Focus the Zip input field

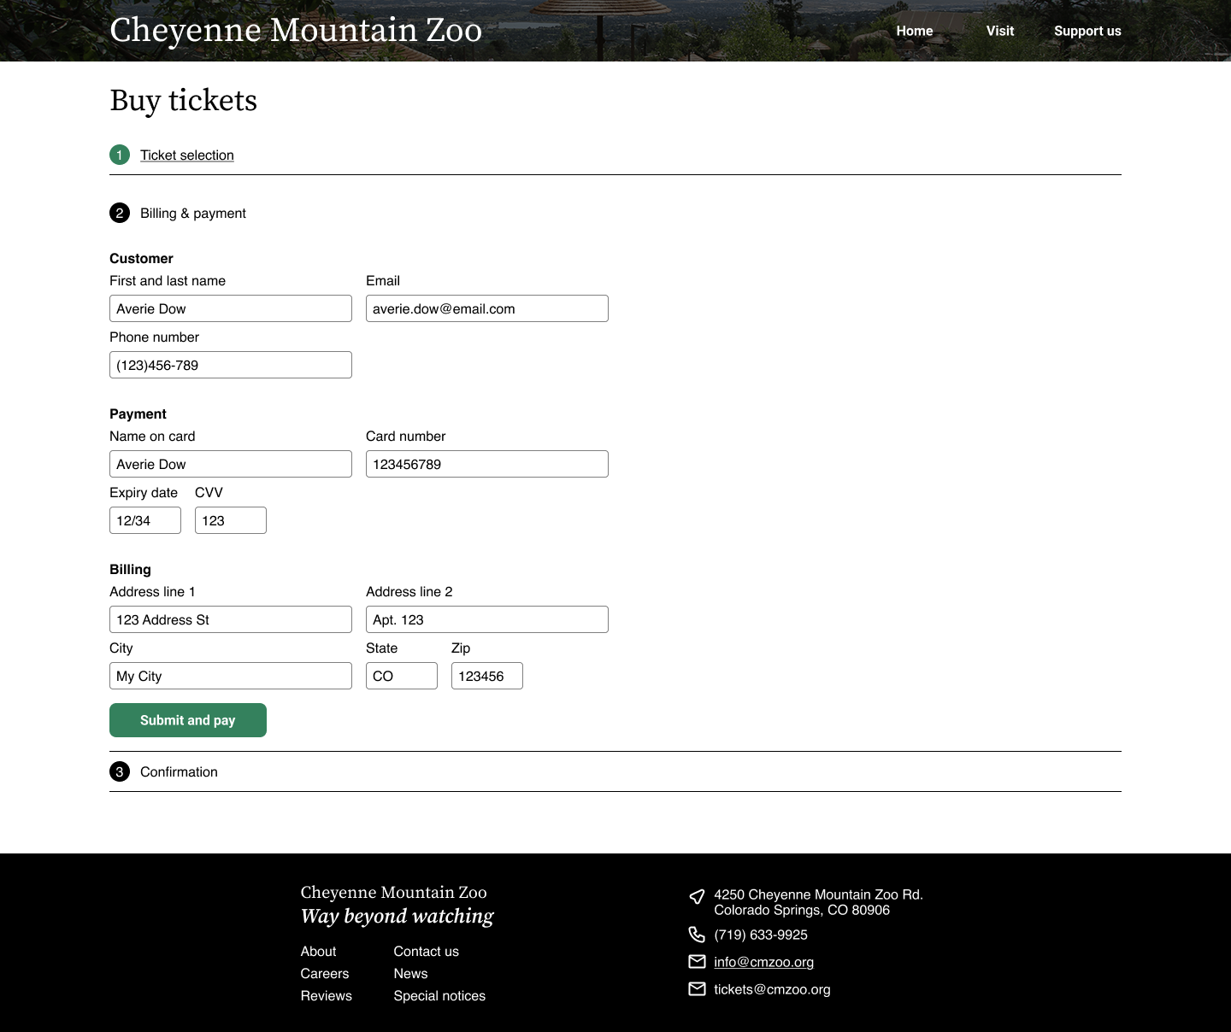(487, 676)
